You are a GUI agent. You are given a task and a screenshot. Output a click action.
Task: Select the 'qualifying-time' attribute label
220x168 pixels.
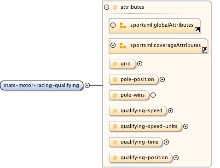pos(139,142)
